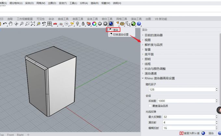Screen dimensions: 221x136
Task: Click the color wheel icon in toolbar
Action: 94,24
